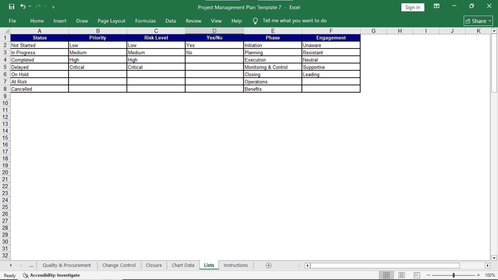Click the Save icon in quick access toolbar
The width and height of the screenshot is (498, 280).
pyautogui.click(x=12, y=7)
